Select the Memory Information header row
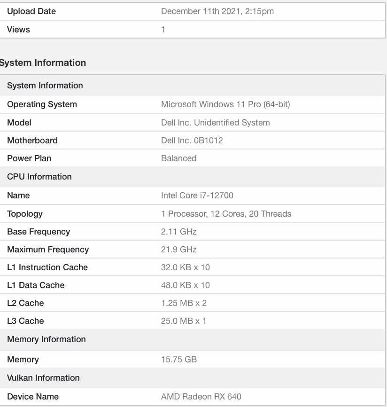 pos(193,339)
